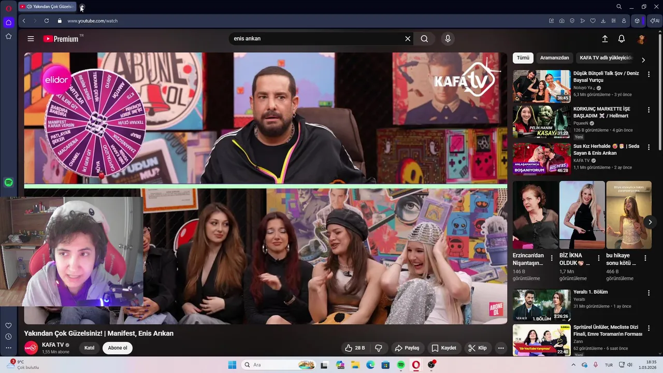Open the privacy protection shield icon
This screenshot has height=373, width=663.
point(572,21)
